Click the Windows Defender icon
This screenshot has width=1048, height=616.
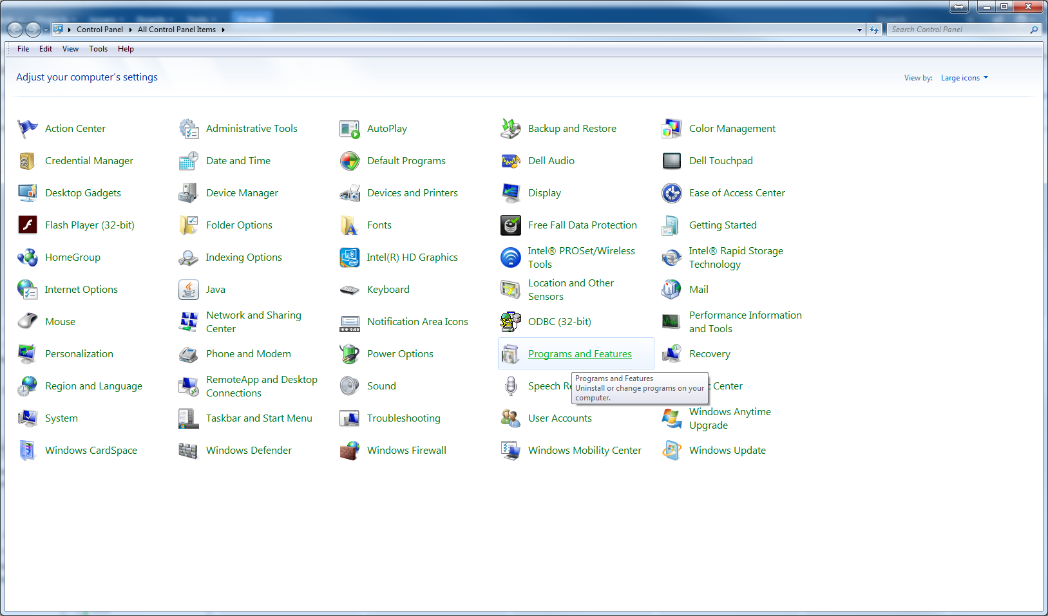coord(189,451)
